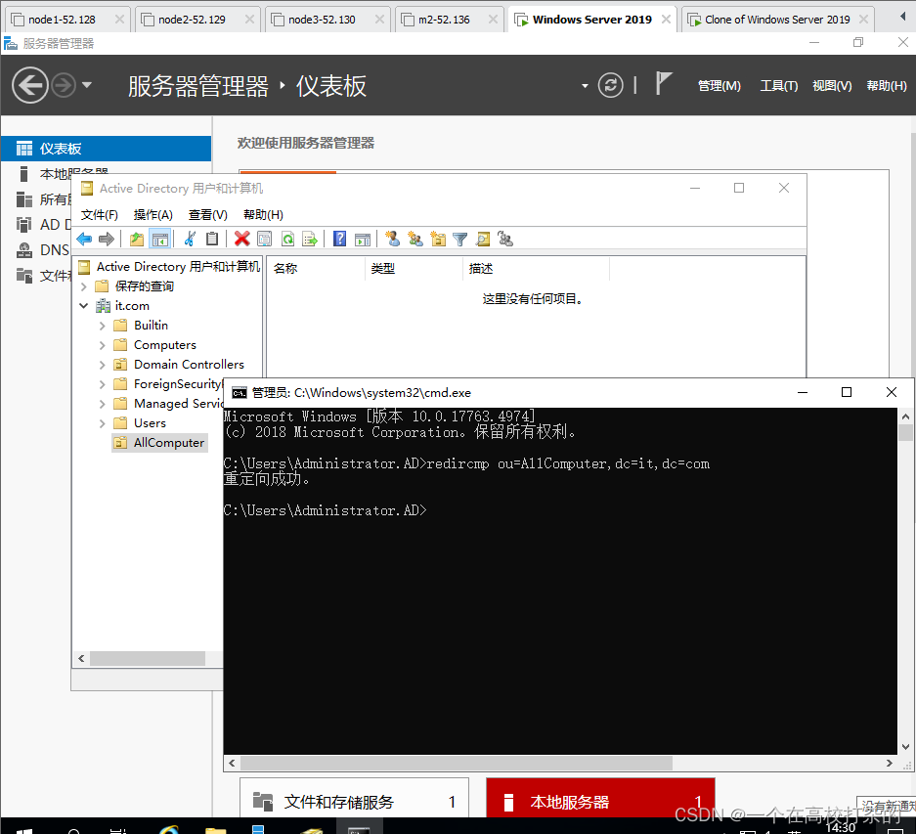Open 管理(M) menu in Server Manager
The width and height of the screenshot is (916, 834).
[720, 85]
